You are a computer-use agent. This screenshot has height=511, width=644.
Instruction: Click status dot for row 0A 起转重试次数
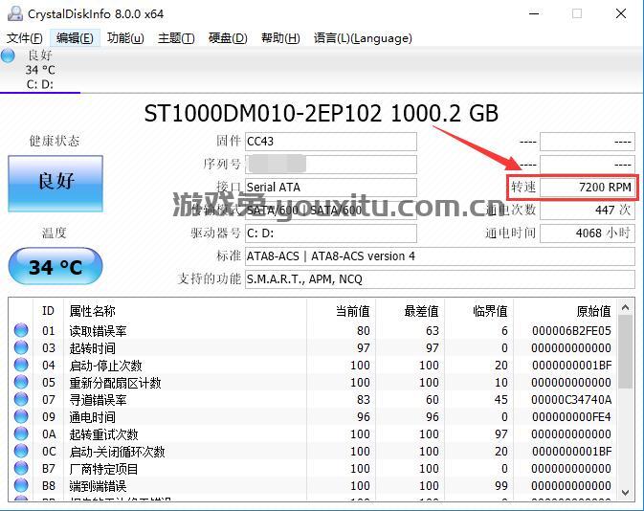[x=21, y=433]
